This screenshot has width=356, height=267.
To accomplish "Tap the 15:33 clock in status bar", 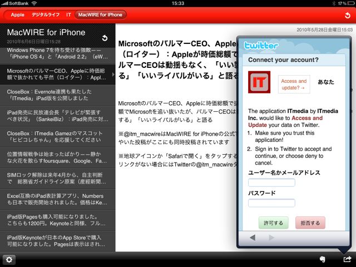I will click(178, 3).
